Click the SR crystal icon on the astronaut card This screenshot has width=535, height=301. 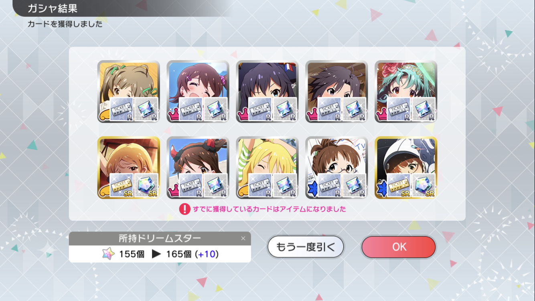pos(424,185)
